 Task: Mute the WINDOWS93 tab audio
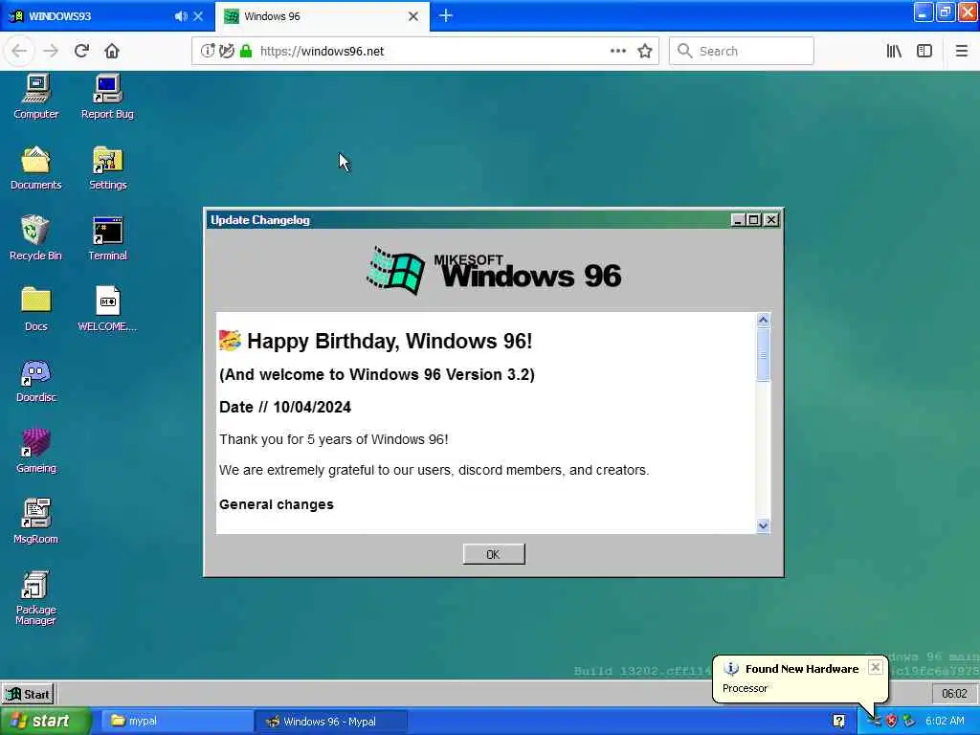[x=181, y=16]
